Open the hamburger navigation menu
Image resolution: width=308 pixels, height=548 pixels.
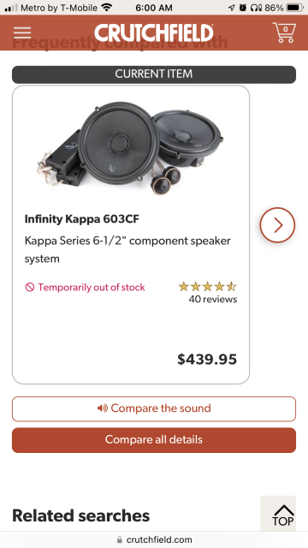[x=22, y=33]
